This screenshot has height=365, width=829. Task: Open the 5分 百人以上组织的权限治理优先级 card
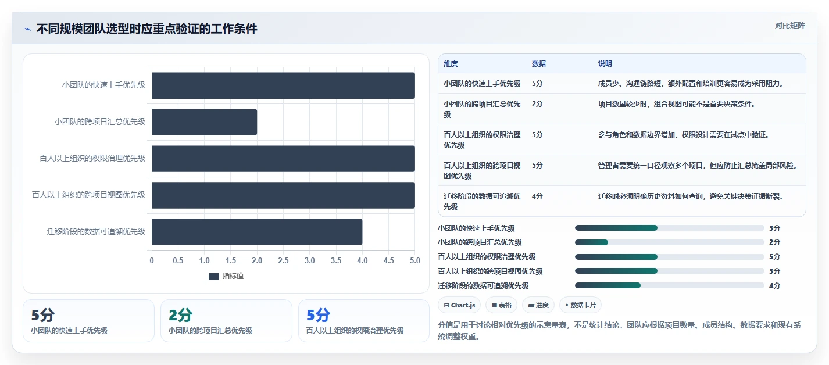click(364, 321)
